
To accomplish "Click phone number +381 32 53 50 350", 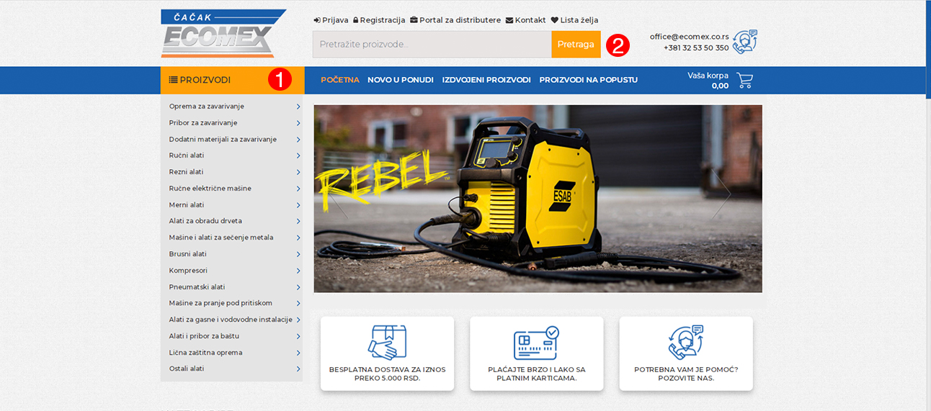I will click(696, 48).
